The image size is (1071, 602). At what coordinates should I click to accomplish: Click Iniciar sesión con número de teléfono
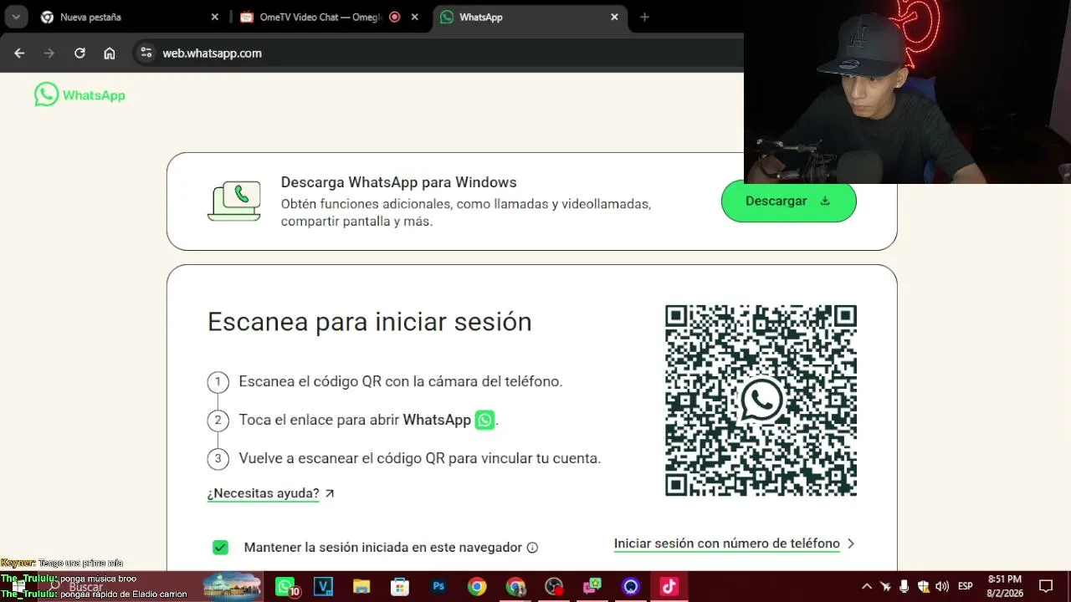click(x=726, y=543)
